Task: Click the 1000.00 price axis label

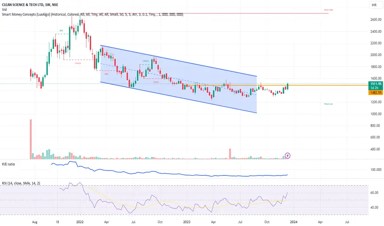Action: tap(376, 114)
